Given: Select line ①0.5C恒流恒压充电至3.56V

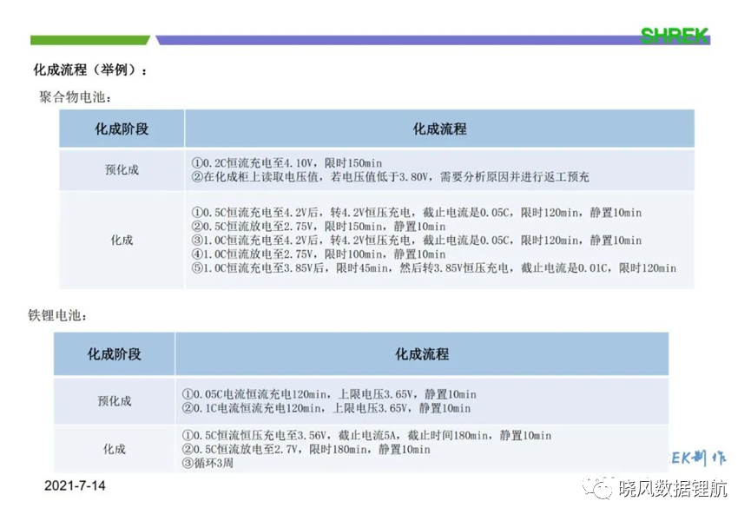Looking at the screenshot, I should (x=366, y=435).
